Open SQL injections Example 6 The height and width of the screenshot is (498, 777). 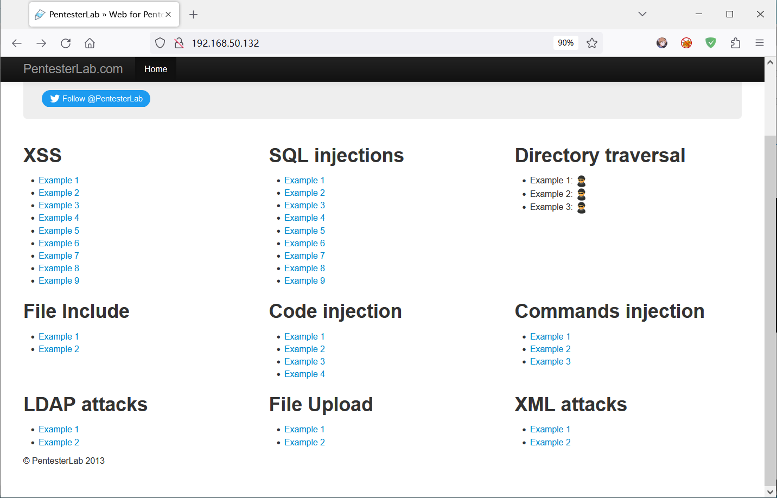tap(304, 243)
